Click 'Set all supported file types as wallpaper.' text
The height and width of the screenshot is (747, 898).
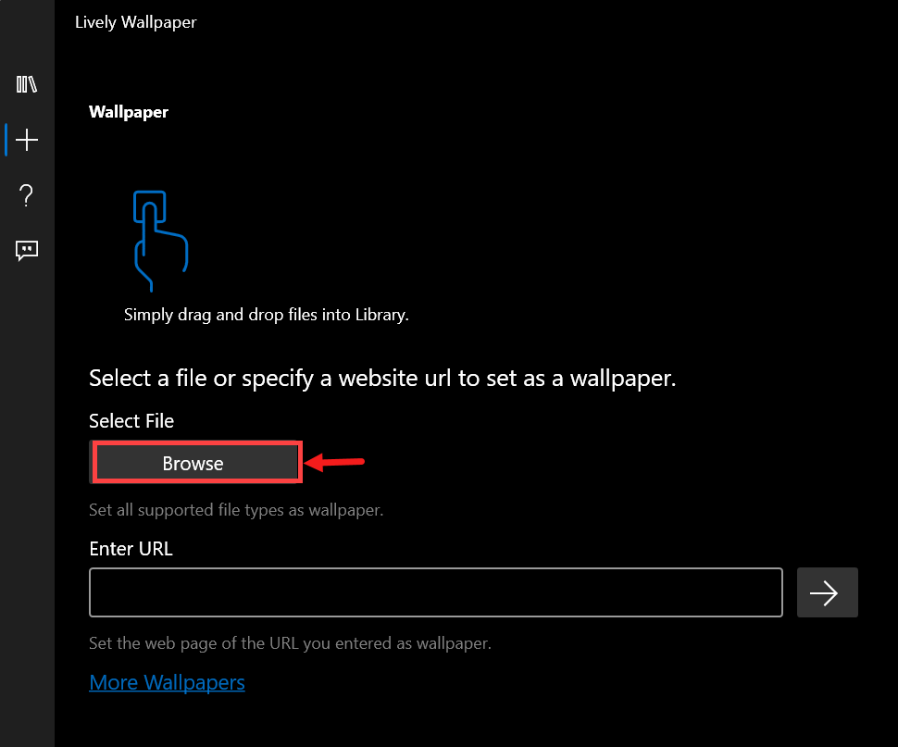pyautogui.click(x=236, y=510)
